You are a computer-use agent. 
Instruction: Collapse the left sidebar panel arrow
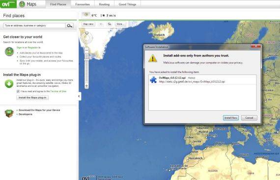[79, 96]
